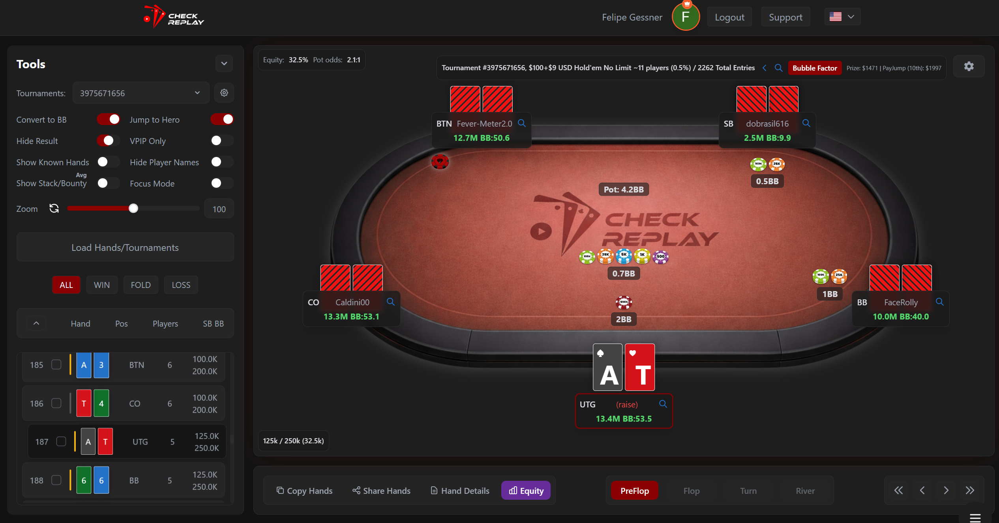Open the language flag dropdown

coord(842,17)
